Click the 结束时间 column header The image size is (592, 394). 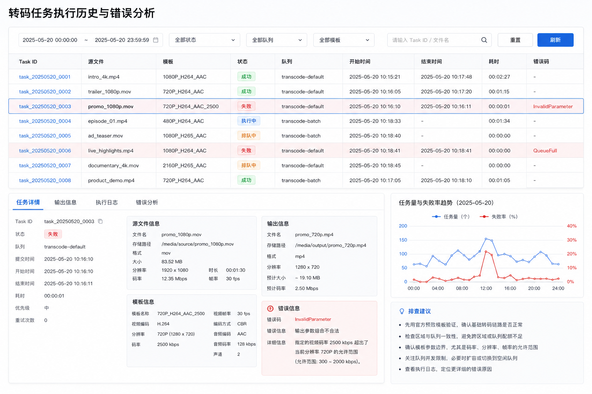432,62
